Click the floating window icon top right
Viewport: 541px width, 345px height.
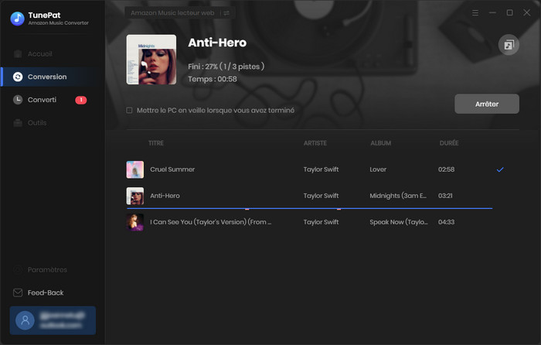509,46
